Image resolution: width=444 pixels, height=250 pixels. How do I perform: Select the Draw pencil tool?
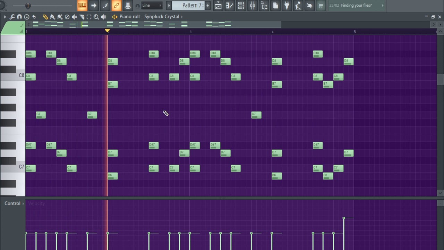45,17
